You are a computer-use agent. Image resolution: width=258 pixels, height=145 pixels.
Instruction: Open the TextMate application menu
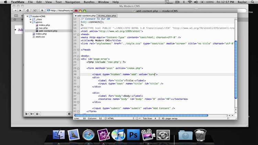[x=18, y=2]
